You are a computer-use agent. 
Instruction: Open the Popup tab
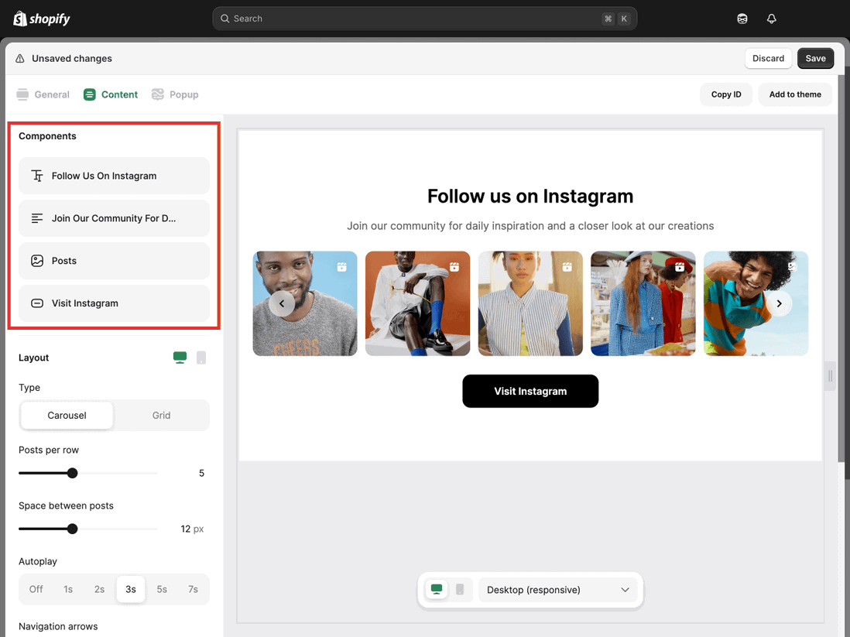(175, 94)
